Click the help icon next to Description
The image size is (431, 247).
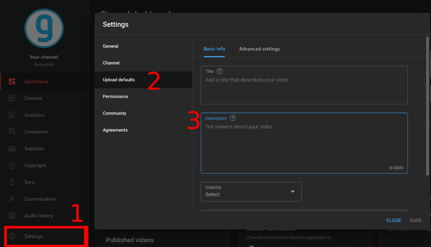coord(233,118)
